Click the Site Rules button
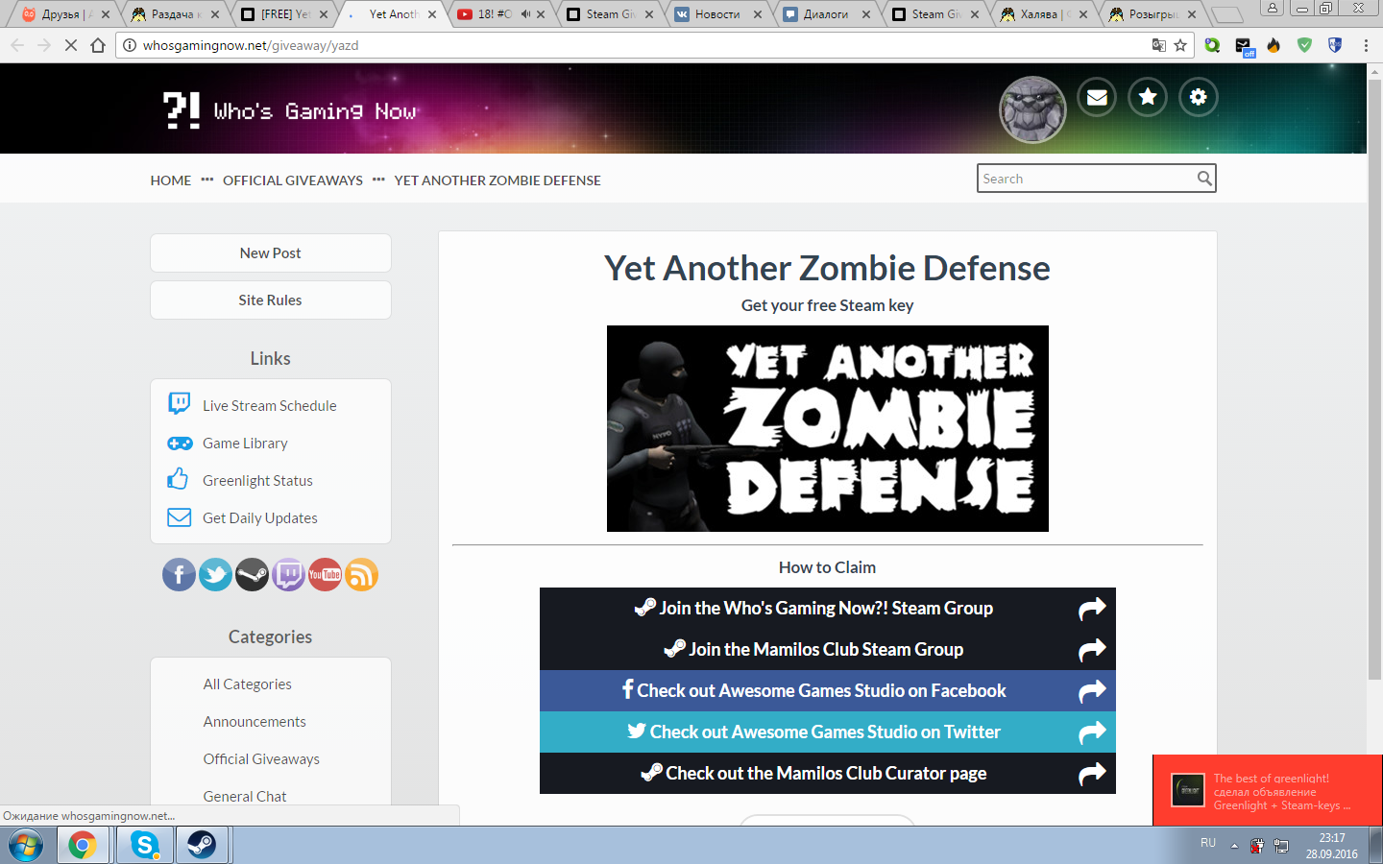This screenshot has height=864, width=1383. (x=271, y=300)
